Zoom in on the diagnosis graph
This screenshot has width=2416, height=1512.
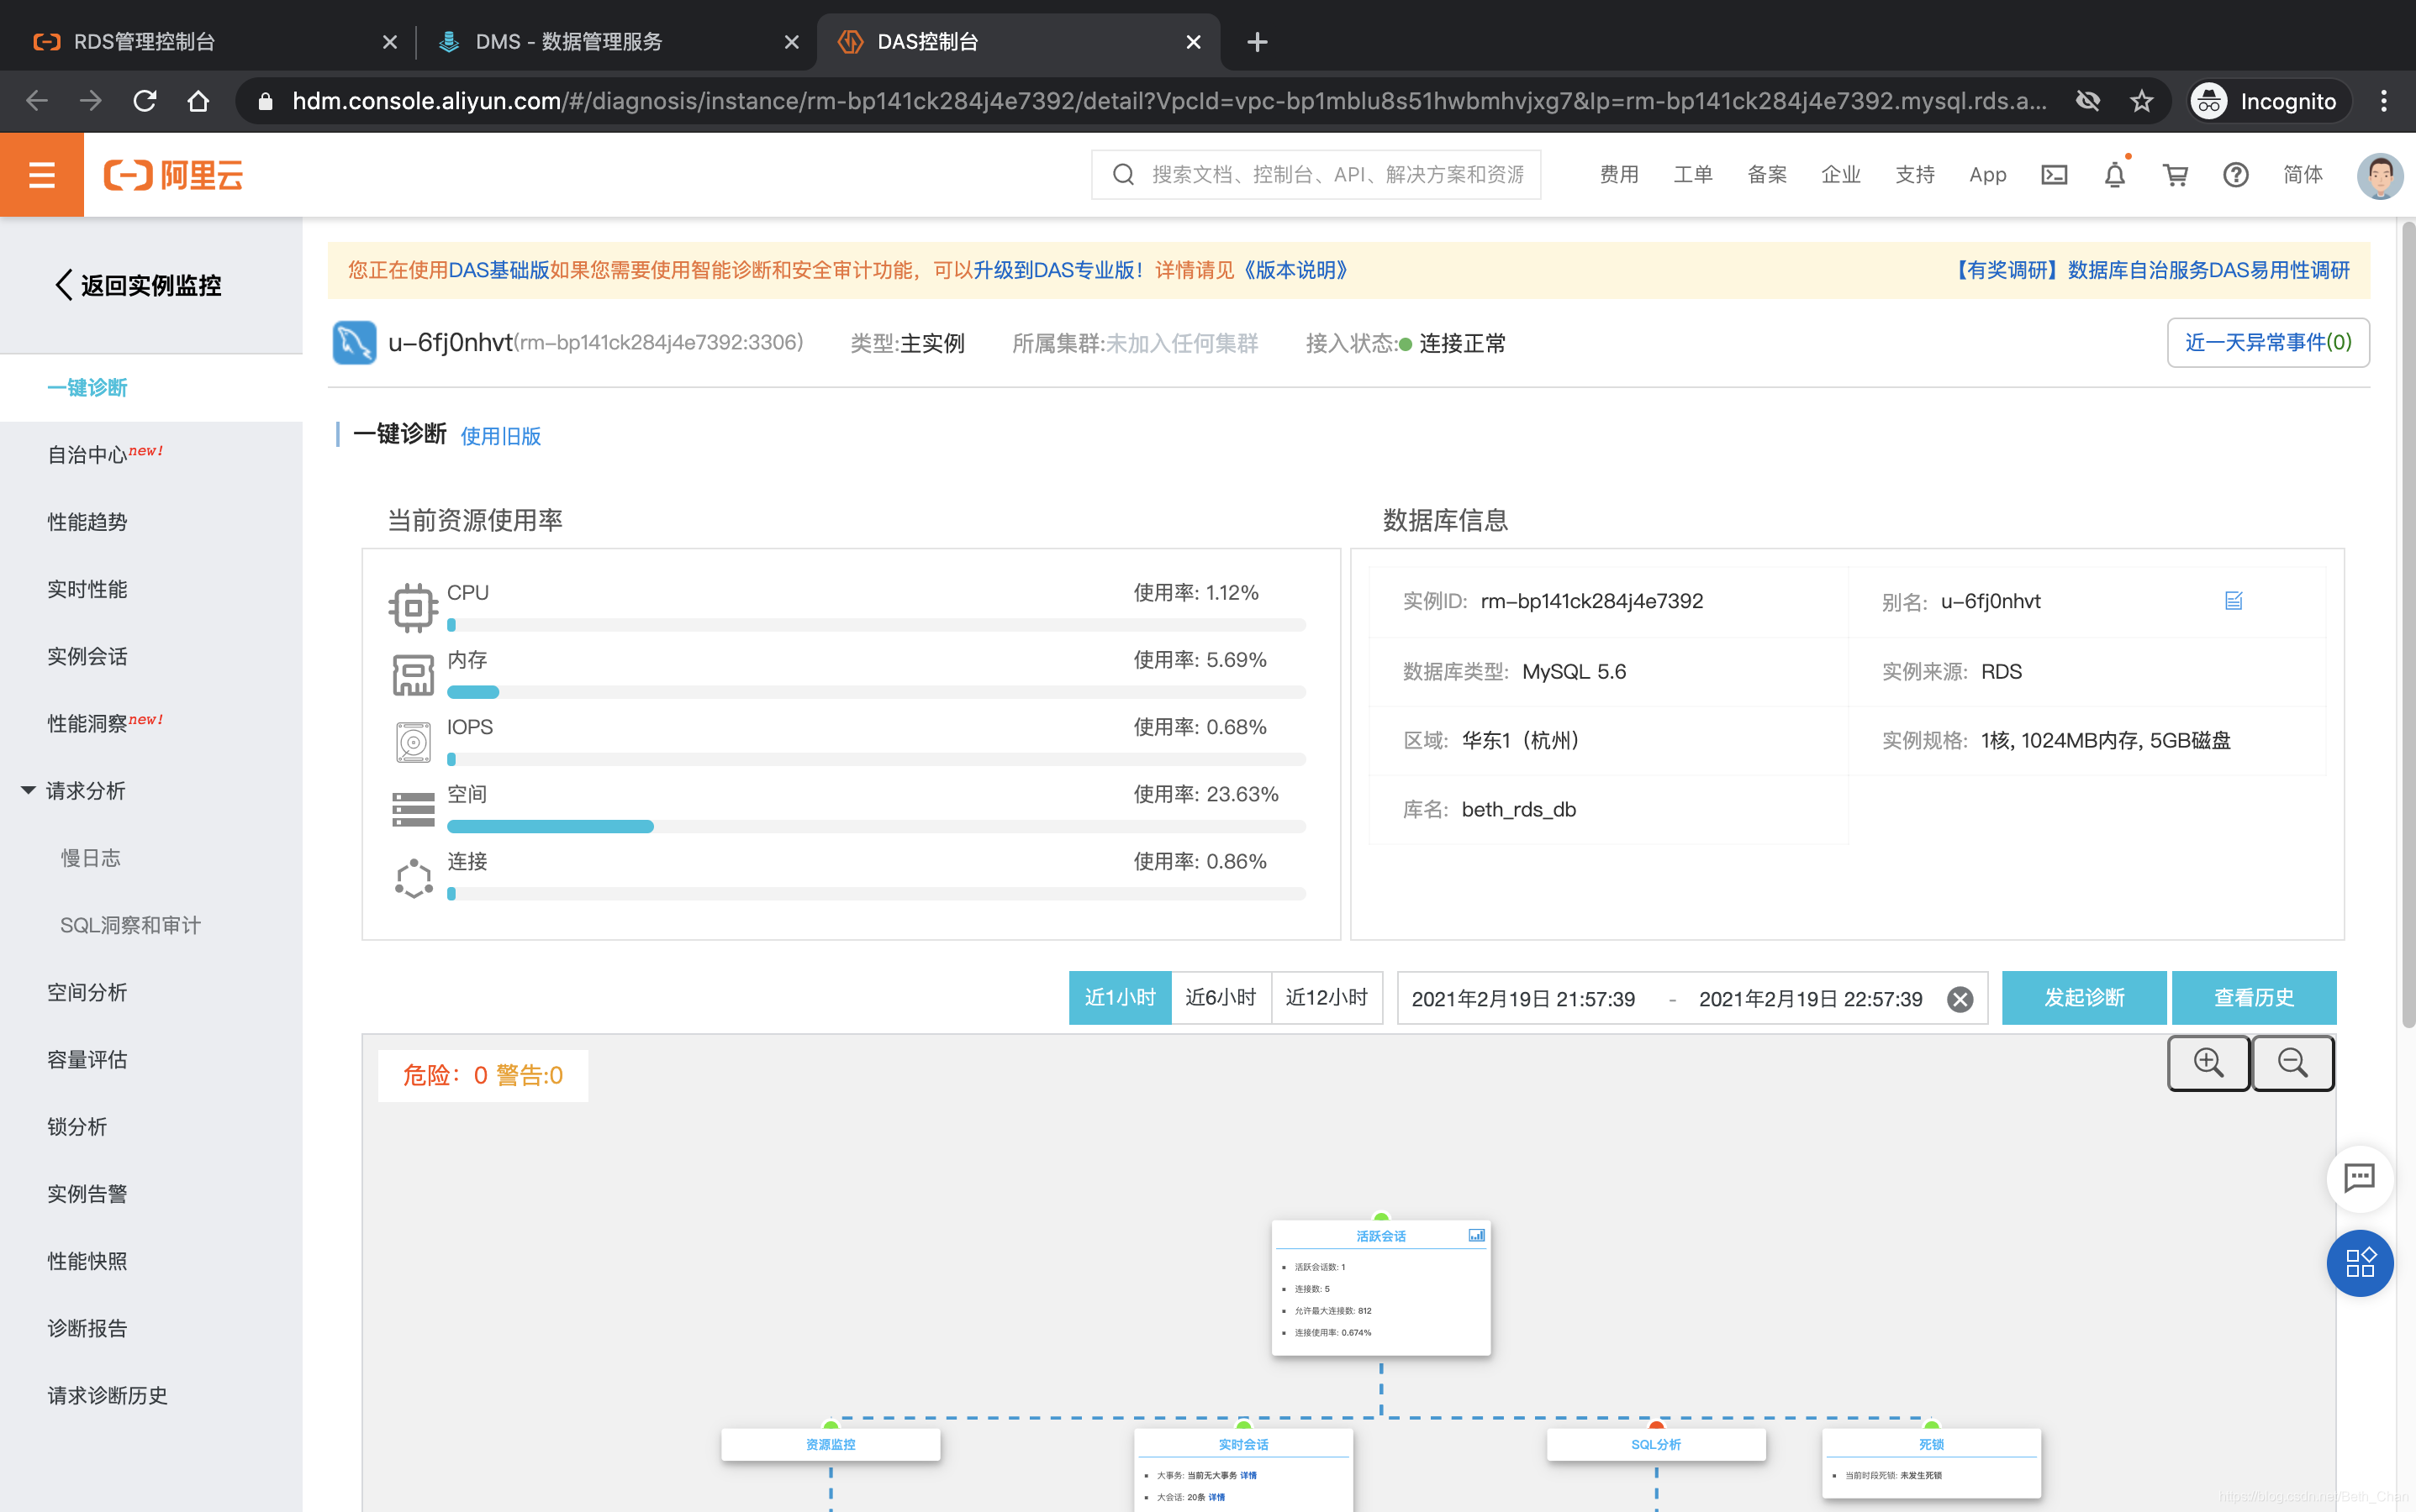pos(2208,1062)
